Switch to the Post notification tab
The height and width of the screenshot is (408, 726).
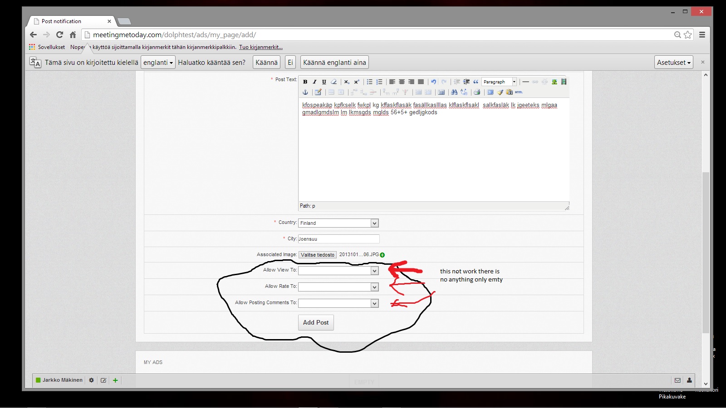pyautogui.click(x=73, y=21)
